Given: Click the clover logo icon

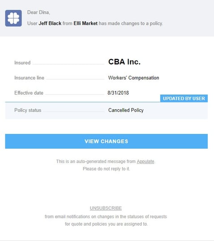Looking at the screenshot, I should 13,18.
